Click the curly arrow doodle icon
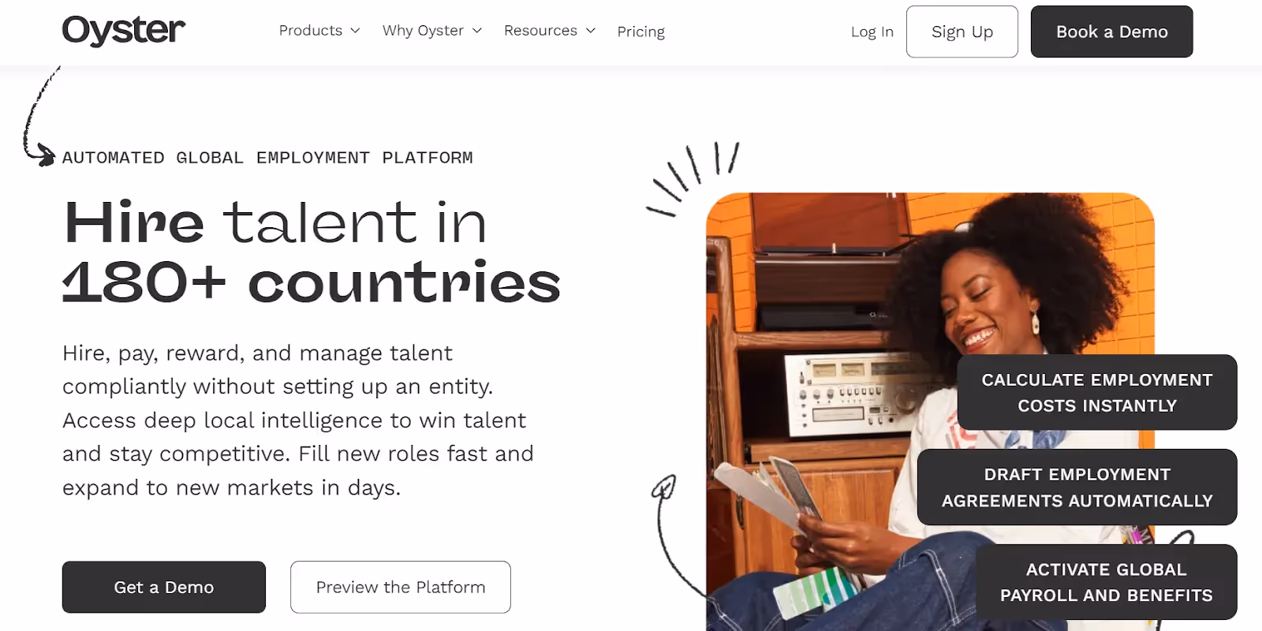The height and width of the screenshot is (631, 1262). coord(39,116)
